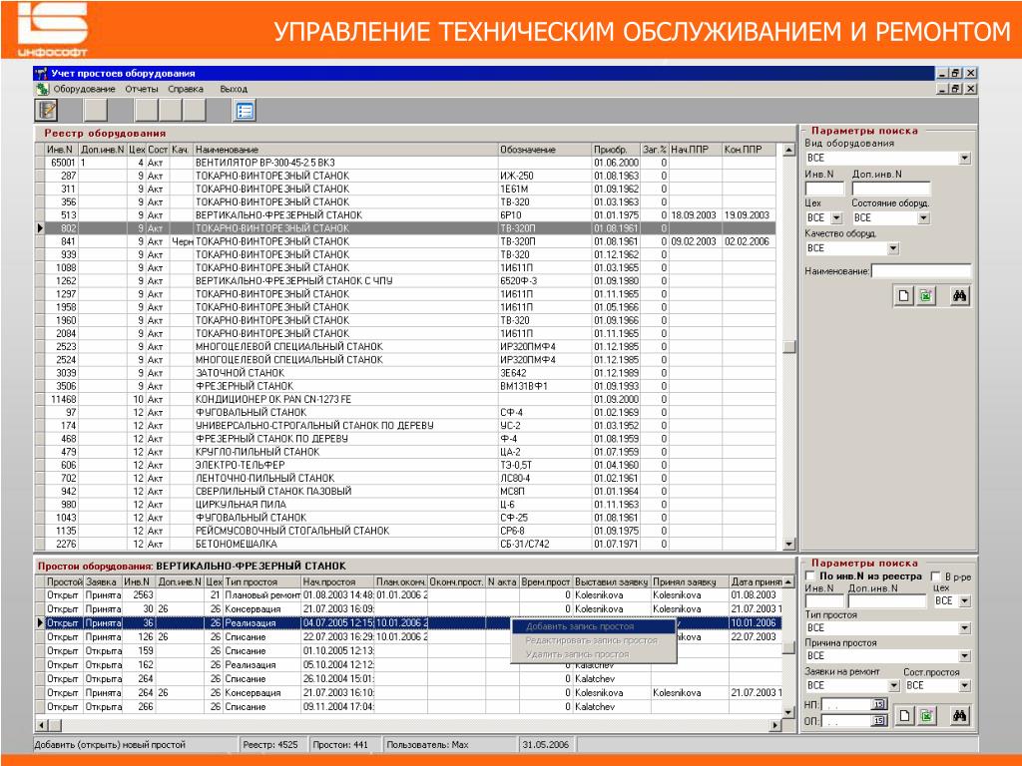Expand the 'Качество оборуд.' dropdown
Image resolution: width=1022 pixels, height=766 pixels.
(x=893, y=248)
